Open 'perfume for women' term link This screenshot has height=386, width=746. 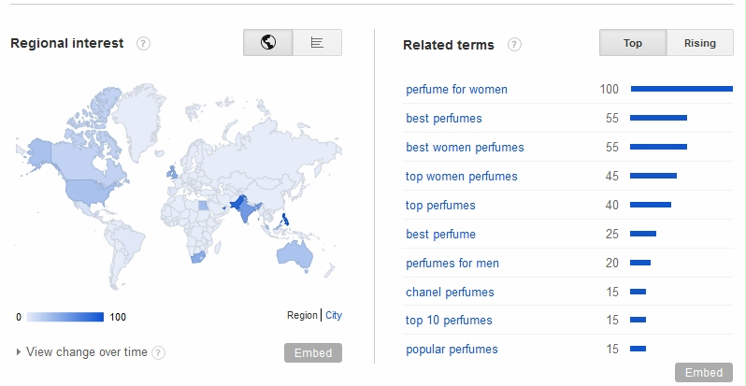tap(456, 90)
